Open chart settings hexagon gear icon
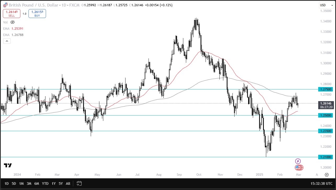336x190 pixels. (326, 175)
